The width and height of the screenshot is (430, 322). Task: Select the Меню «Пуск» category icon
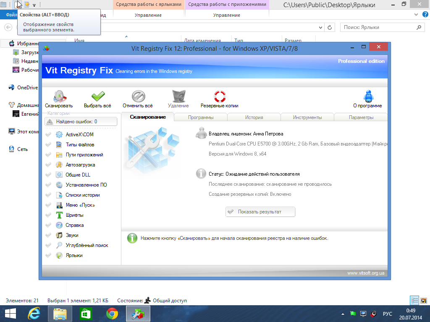(59, 205)
